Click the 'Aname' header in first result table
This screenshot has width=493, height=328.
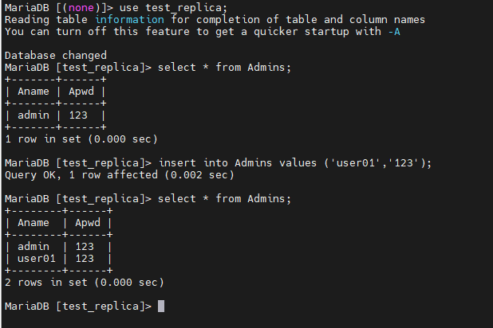pyautogui.click(x=33, y=92)
